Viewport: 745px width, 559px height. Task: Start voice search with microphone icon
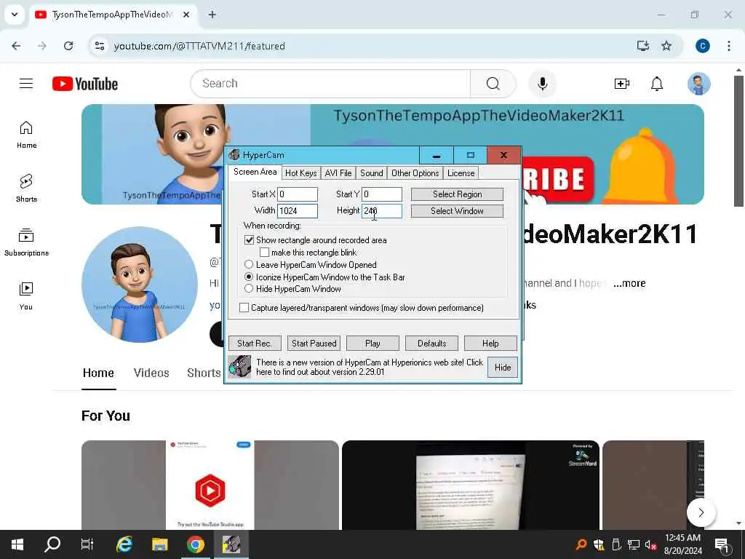click(543, 84)
